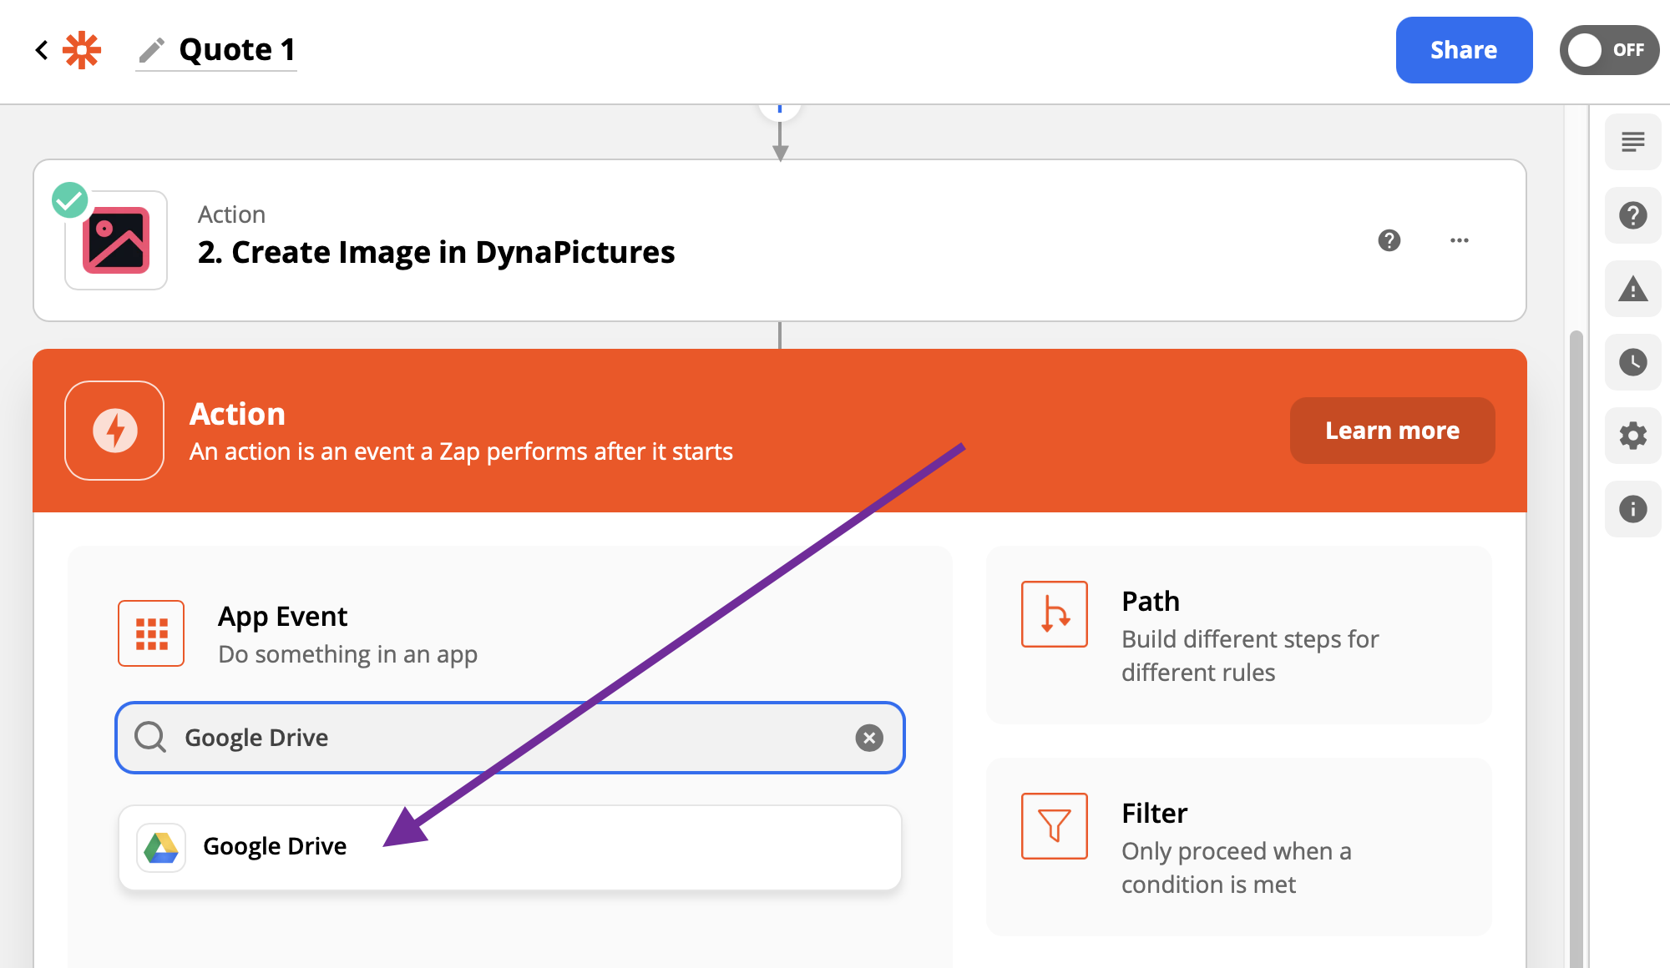Screen dimensions: 1670x968
Task: Click the Zapier logo icon
Action: [83, 50]
